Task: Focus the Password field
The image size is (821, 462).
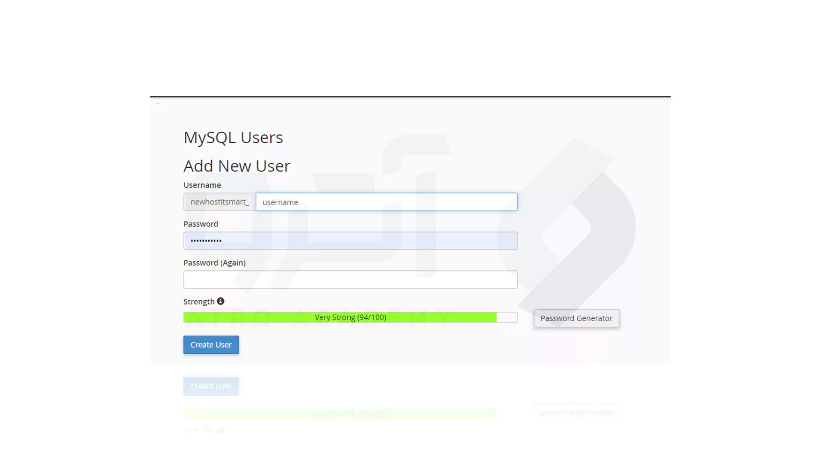Action: [x=350, y=241]
